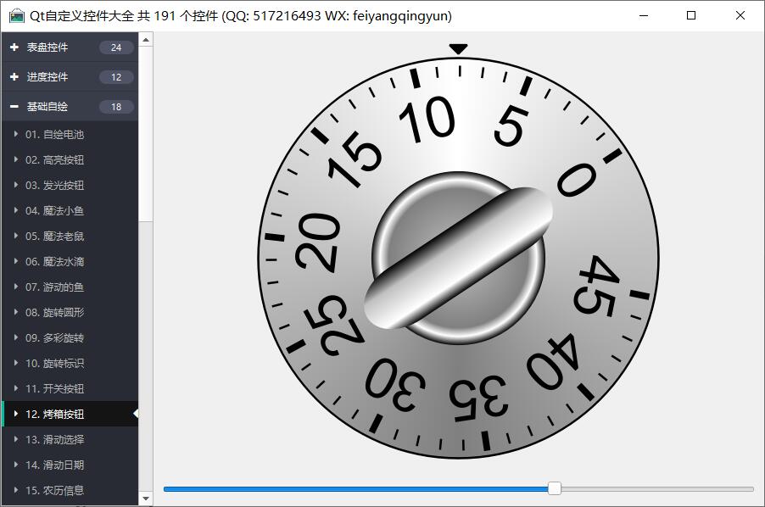Viewport: 765px width, 507px height.
Task: Click the app icon in title bar
Action: (x=16, y=16)
